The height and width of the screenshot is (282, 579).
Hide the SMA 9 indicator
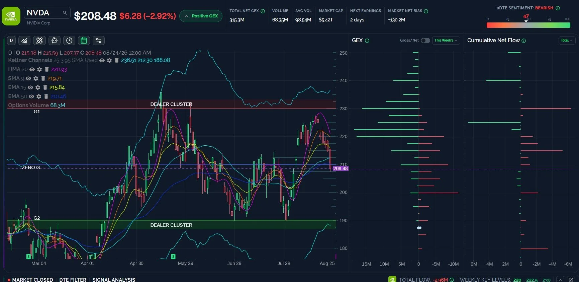click(28, 78)
